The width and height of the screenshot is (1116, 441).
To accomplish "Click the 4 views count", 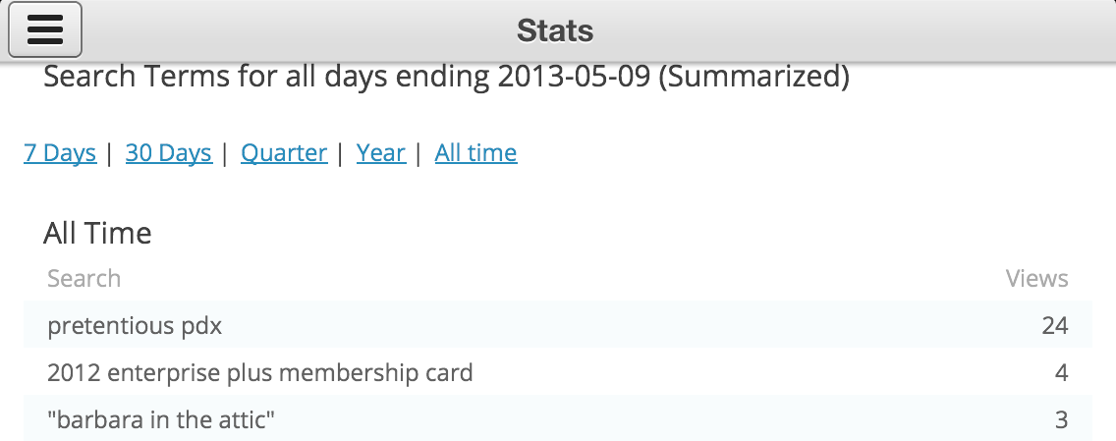I will (1061, 373).
